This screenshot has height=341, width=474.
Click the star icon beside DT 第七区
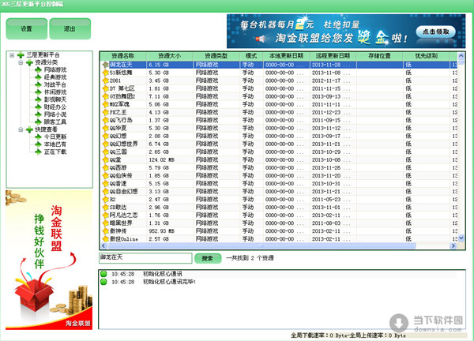105,88
